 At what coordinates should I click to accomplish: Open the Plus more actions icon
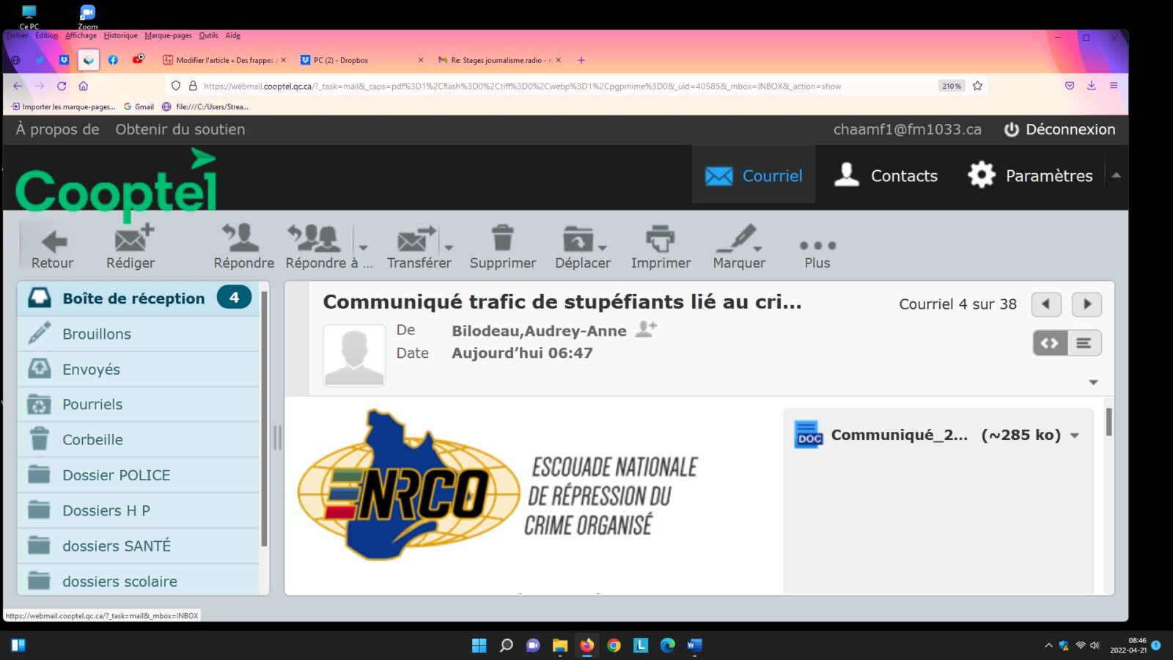pos(817,246)
